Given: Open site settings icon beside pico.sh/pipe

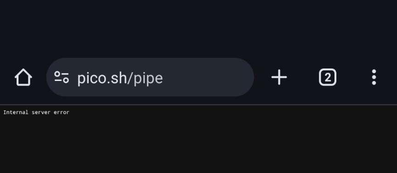Looking at the screenshot, I should pos(62,77).
